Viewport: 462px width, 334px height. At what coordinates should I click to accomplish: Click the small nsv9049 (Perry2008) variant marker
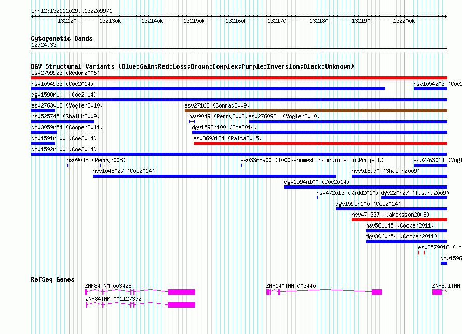192,122
